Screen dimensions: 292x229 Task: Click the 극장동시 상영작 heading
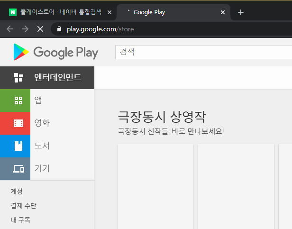162,117
